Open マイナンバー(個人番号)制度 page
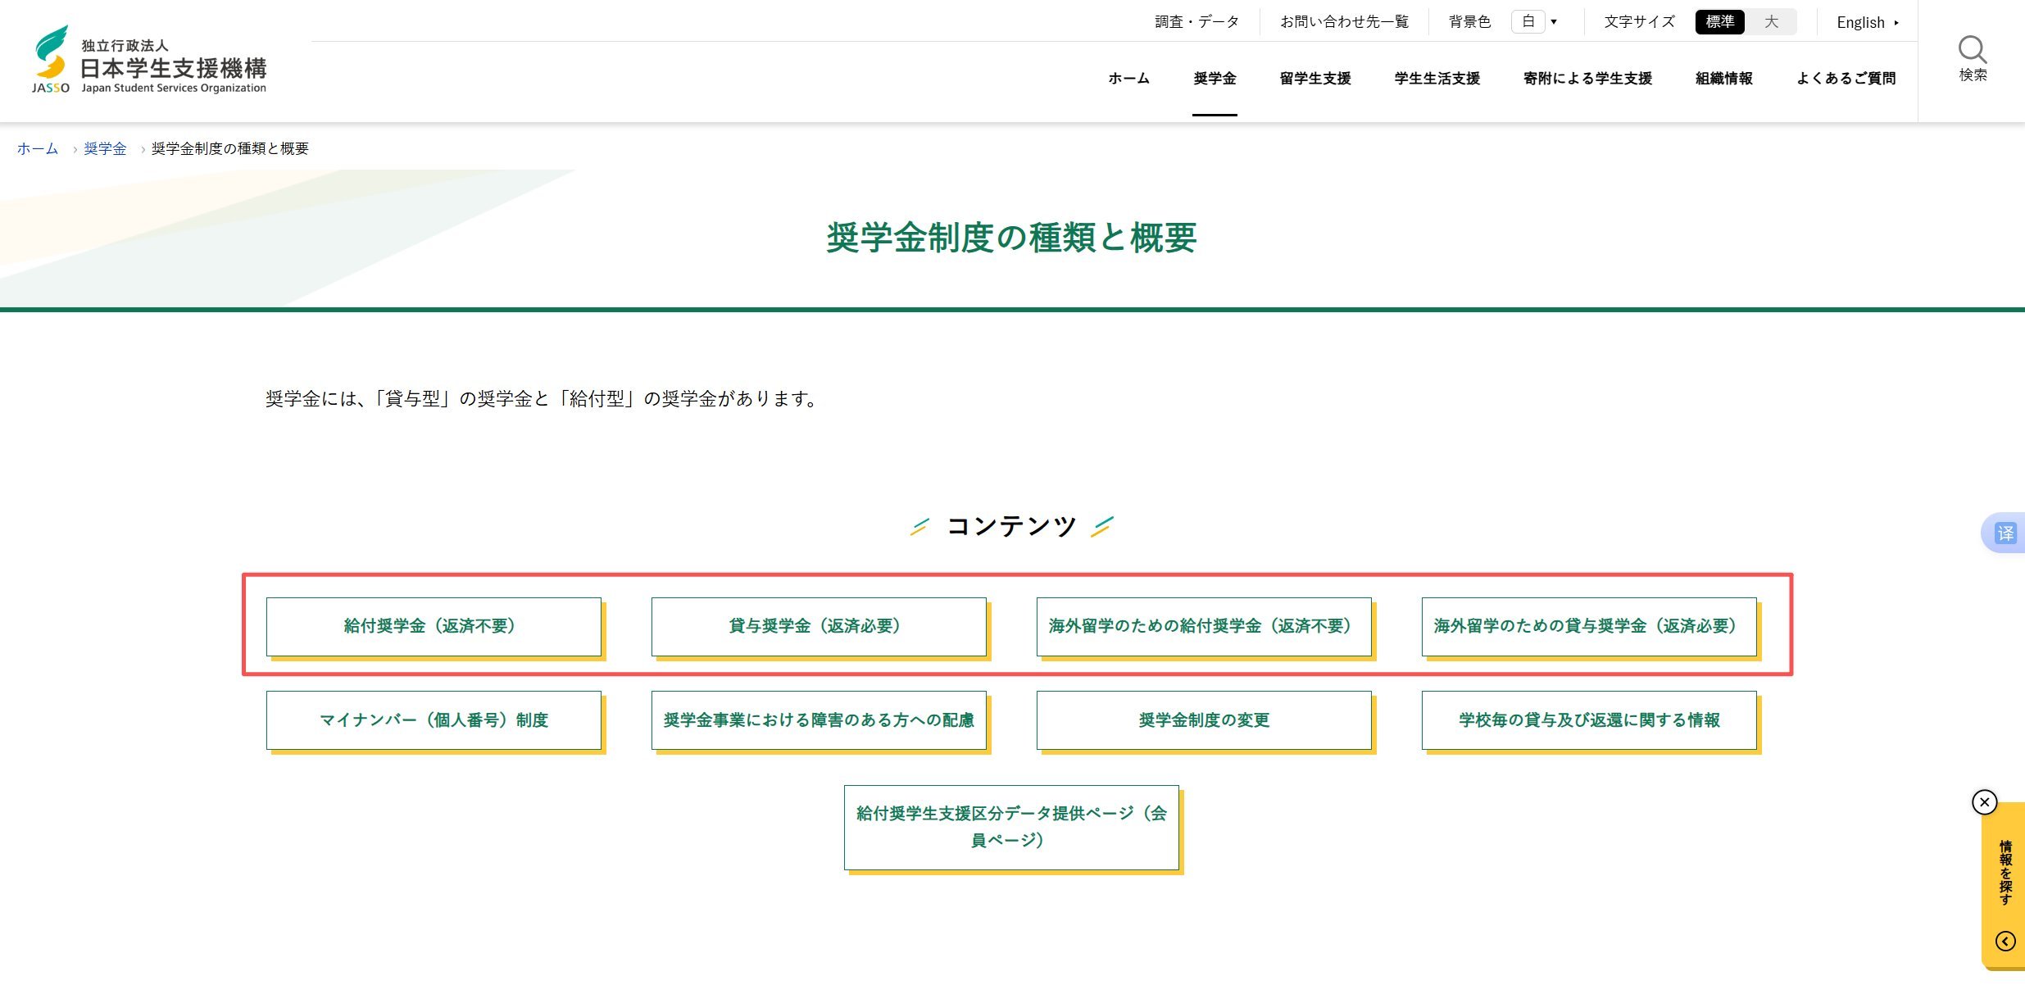Image resolution: width=2025 pixels, height=994 pixels. [434, 720]
